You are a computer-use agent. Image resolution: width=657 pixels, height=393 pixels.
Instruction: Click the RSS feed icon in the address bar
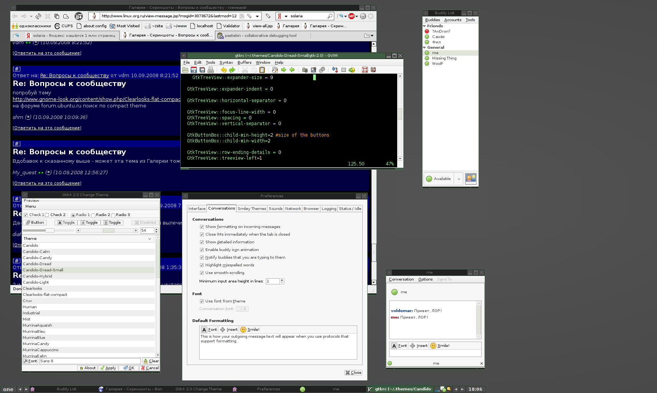[x=242, y=16]
